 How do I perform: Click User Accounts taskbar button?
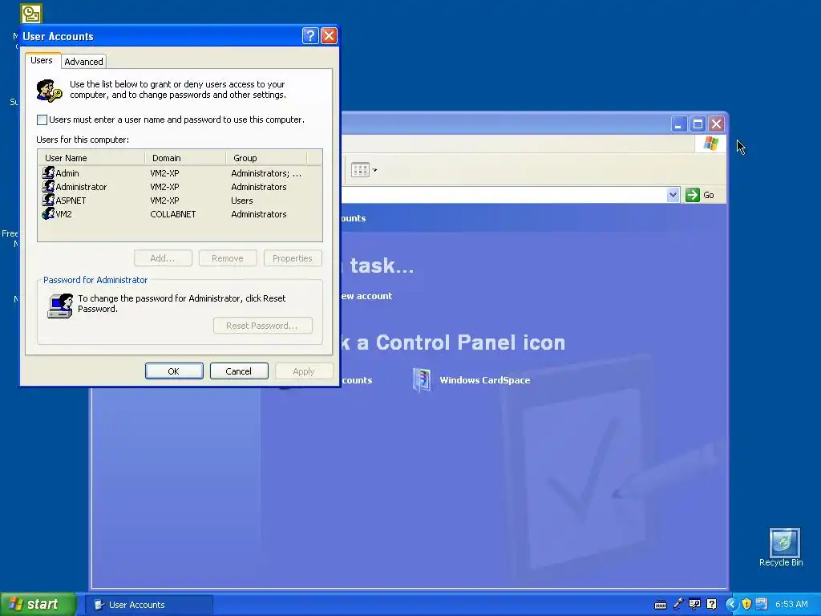point(151,605)
